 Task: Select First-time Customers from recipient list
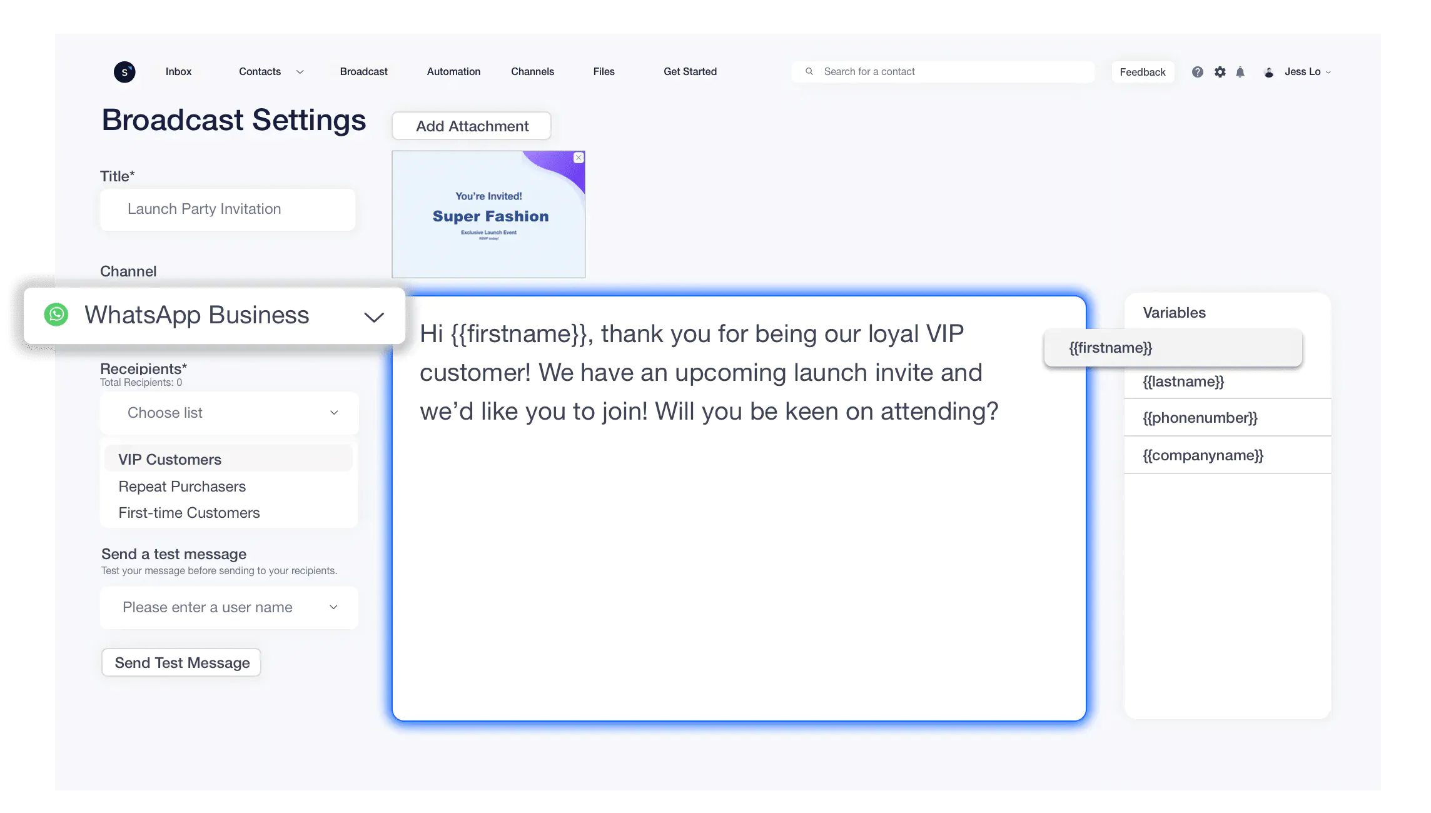click(x=189, y=512)
